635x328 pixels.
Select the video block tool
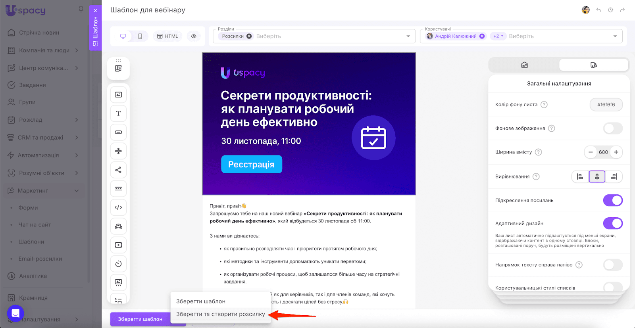118,245
